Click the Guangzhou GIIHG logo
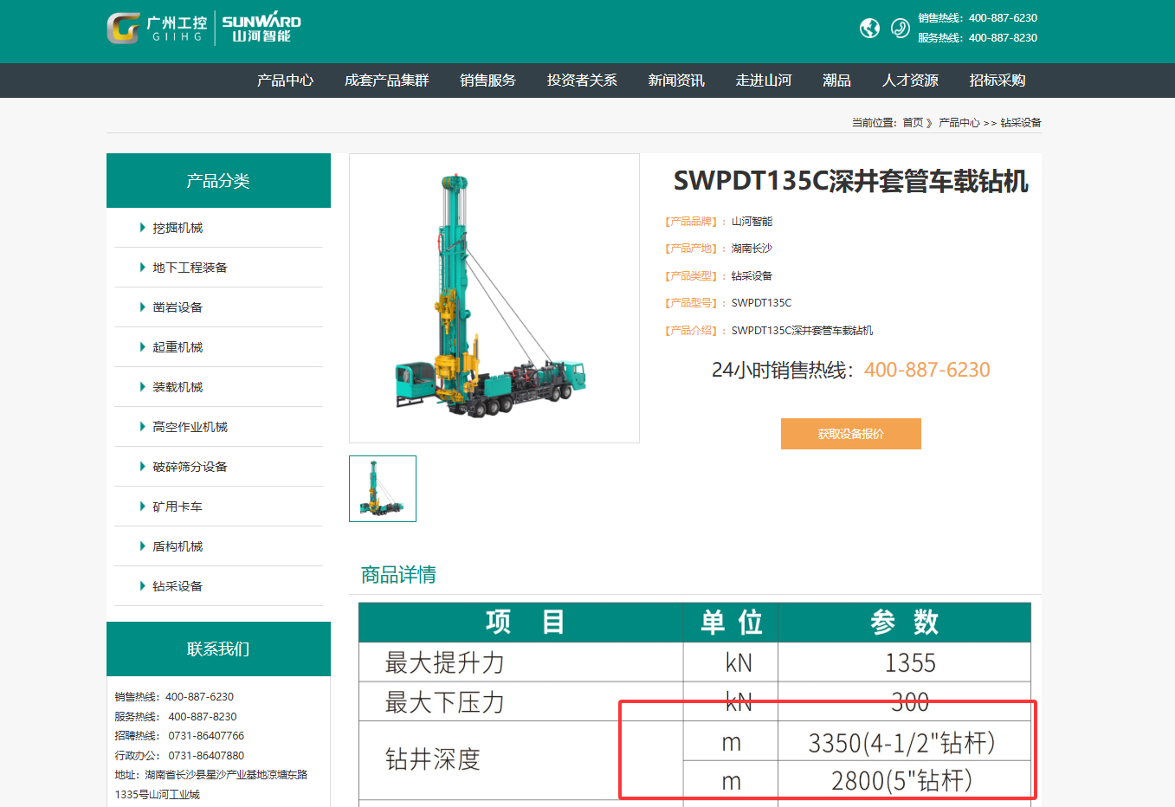Viewport: 1175px width, 807px height. (157, 28)
